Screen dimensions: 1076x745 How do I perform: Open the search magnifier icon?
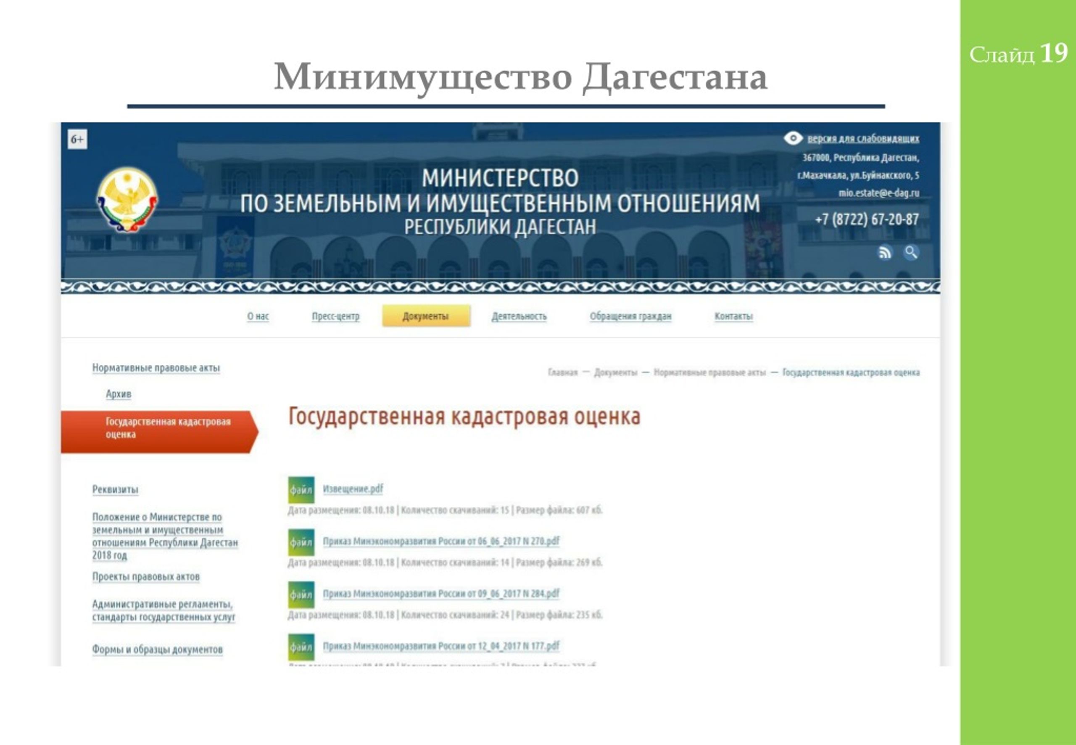coord(911,253)
